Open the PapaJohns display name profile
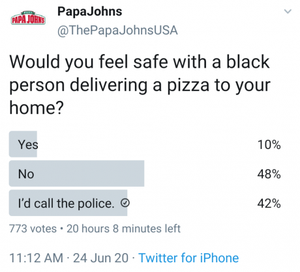Screen dimensions: 300x272 89,12
